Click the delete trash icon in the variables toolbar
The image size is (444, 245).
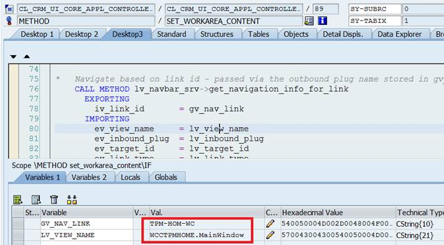54,200
